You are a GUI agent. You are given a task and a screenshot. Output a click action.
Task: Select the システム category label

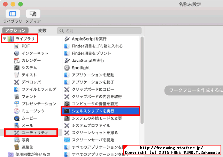pyautogui.click(x=29, y=68)
